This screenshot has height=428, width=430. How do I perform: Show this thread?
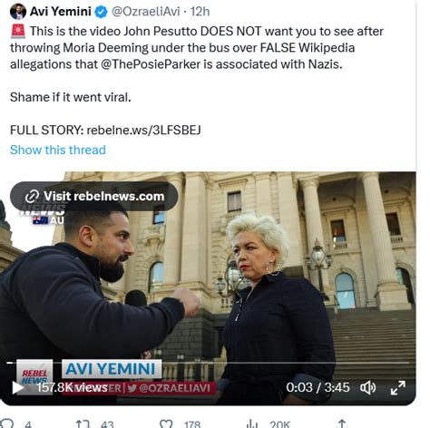click(x=58, y=150)
